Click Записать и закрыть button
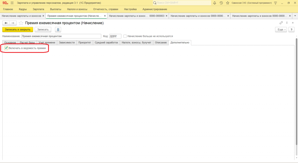This screenshot has height=163, width=298. (x=18, y=30)
